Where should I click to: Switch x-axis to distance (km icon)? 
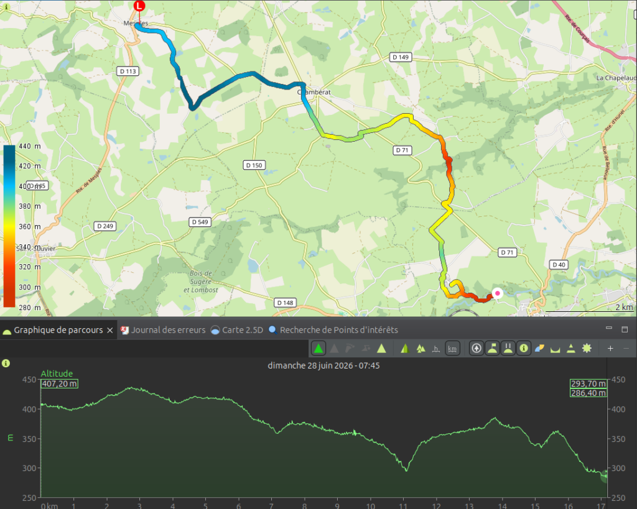(x=452, y=348)
